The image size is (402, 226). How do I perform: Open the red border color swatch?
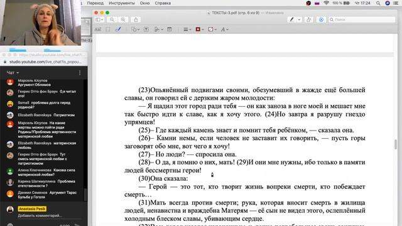pyautogui.click(x=200, y=30)
